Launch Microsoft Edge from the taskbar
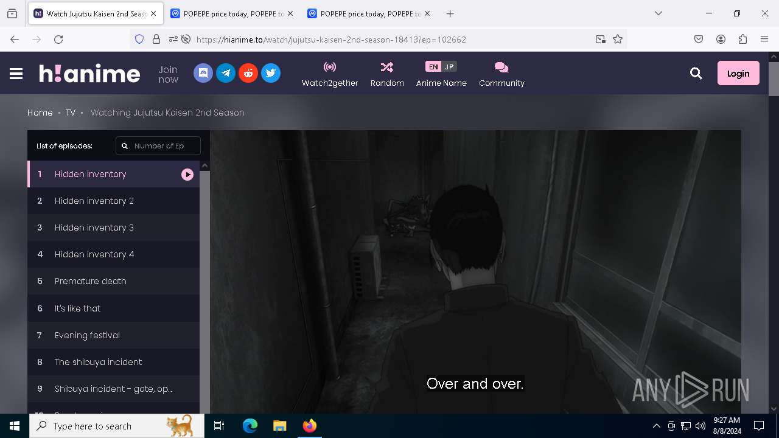 coord(250,426)
